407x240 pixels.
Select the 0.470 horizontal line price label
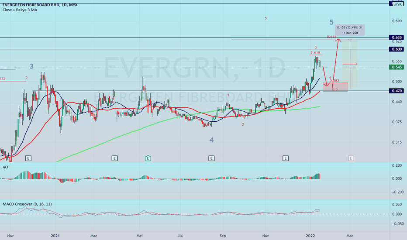pos(397,91)
